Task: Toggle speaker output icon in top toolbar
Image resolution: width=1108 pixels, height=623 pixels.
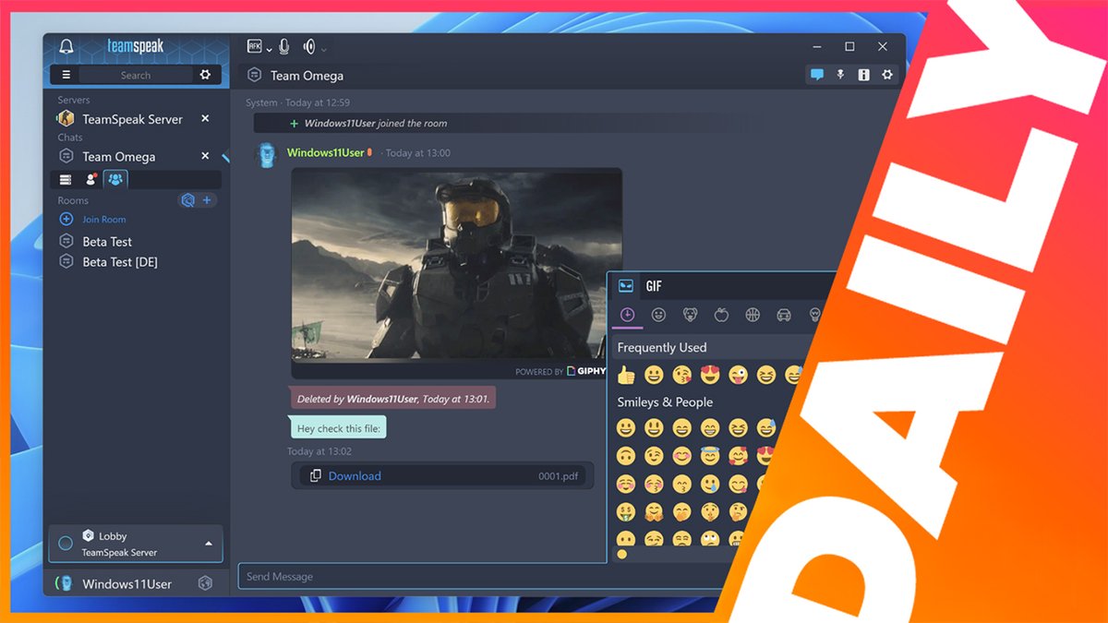Action: click(x=309, y=46)
